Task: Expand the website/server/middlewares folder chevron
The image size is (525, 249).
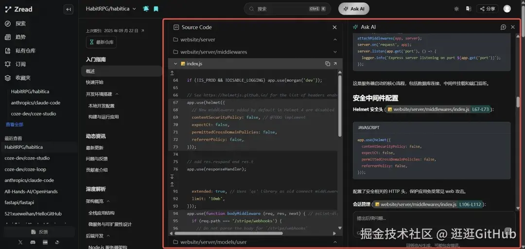Action: [335, 52]
